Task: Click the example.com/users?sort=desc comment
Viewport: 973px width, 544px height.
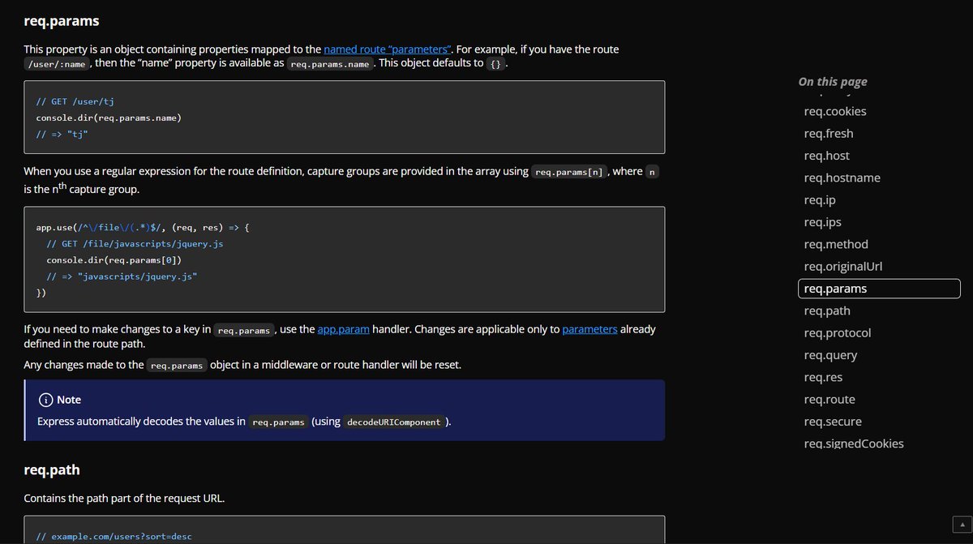Action: (x=114, y=537)
